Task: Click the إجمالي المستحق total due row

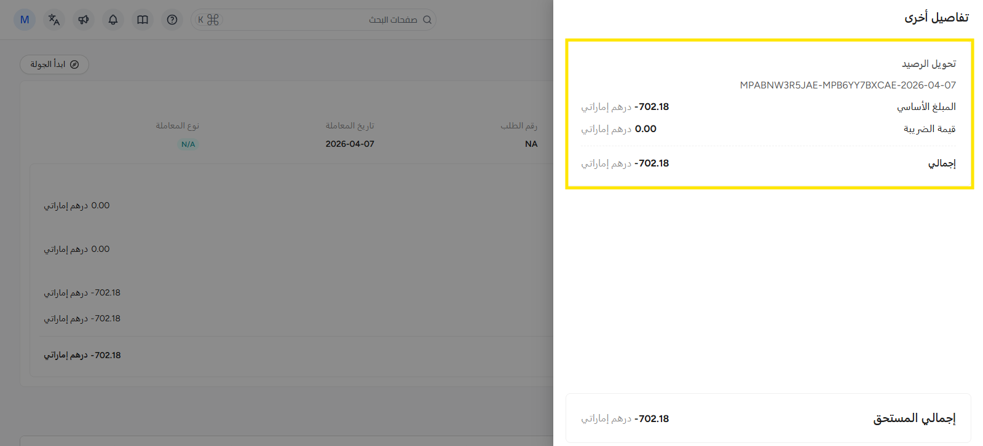Action: [768, 418]
